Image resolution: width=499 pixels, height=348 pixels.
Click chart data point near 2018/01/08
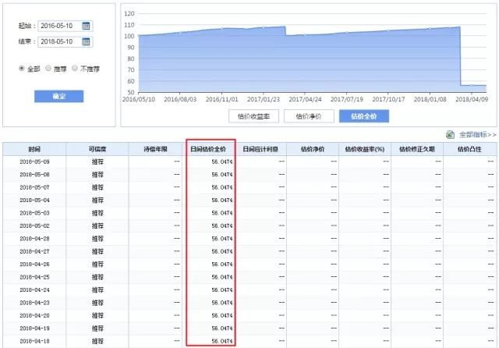[x=430, y=28]
